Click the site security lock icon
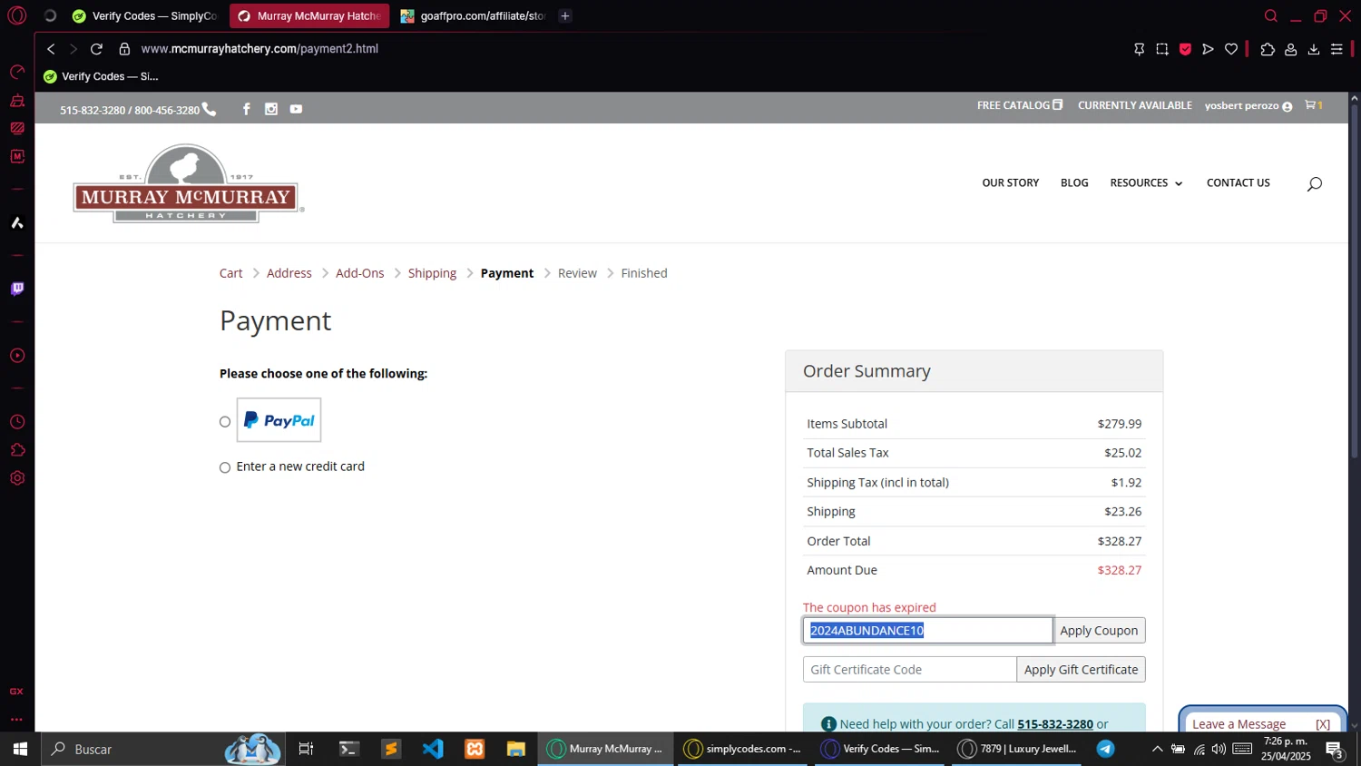Viewport: 1361px width, 766px height. click(x=124, y=49)
